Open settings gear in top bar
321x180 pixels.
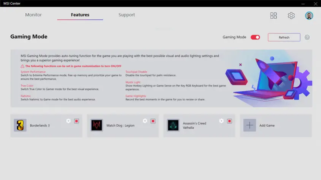(x=291, y=16)
